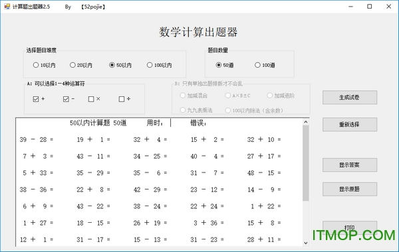Click the problem '5 + 33 ='
Viewport: 399px width, 252px height.
pos(38,173)
